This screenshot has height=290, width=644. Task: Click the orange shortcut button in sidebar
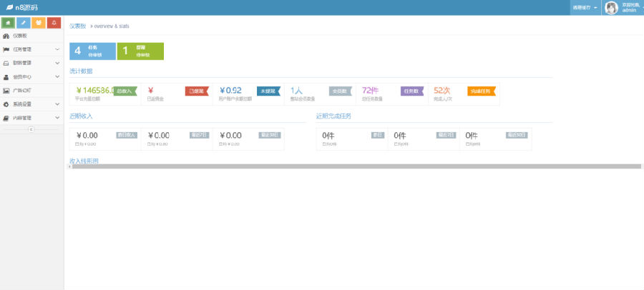[x=39, y=23]
